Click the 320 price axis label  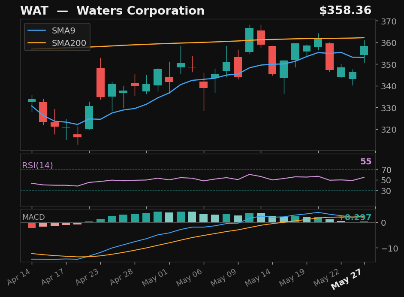[389, 130]
